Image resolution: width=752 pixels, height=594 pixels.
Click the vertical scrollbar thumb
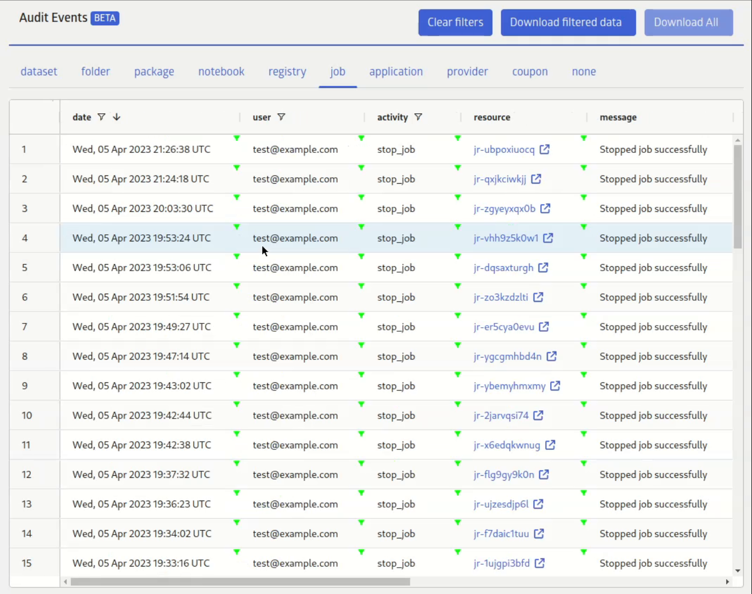pyautogui.click(x=738, y=197)
